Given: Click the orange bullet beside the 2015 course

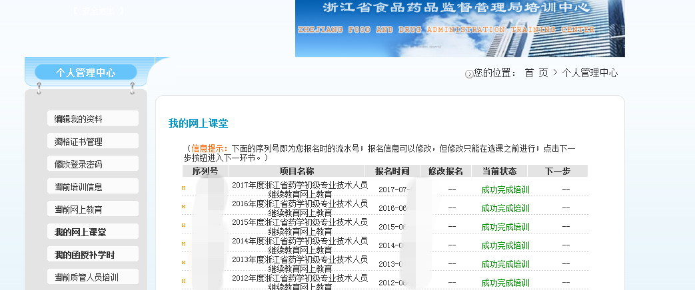Looking at the screenshot, I should pos(184,225).
